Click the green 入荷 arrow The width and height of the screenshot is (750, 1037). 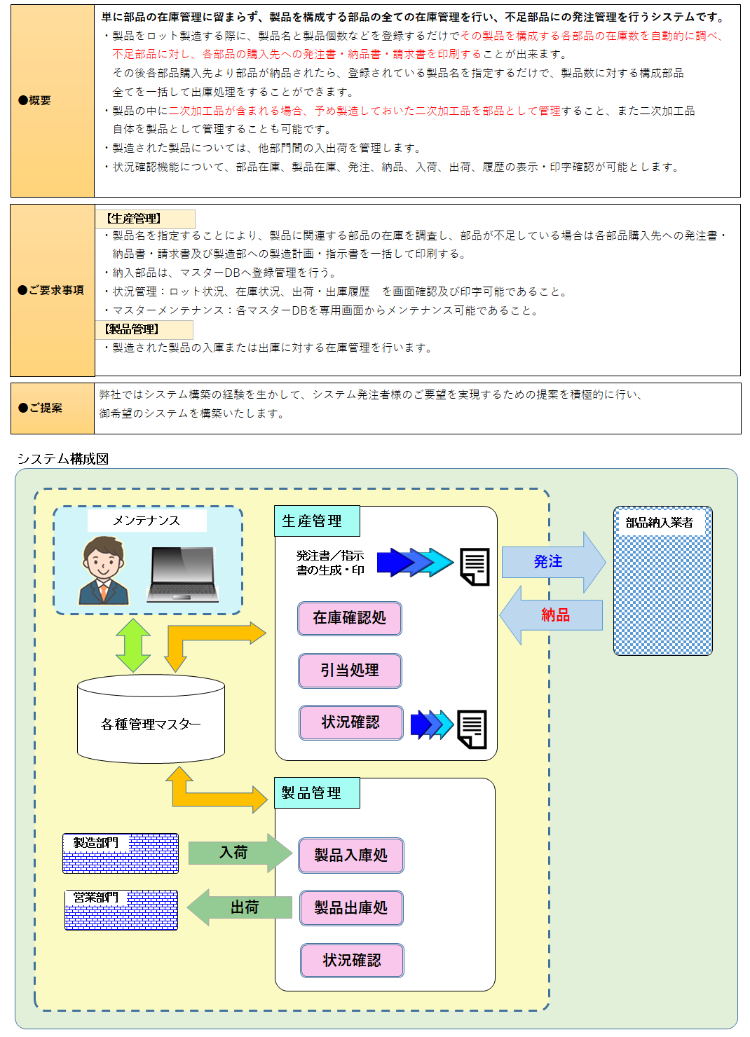(x=240, y=853)
